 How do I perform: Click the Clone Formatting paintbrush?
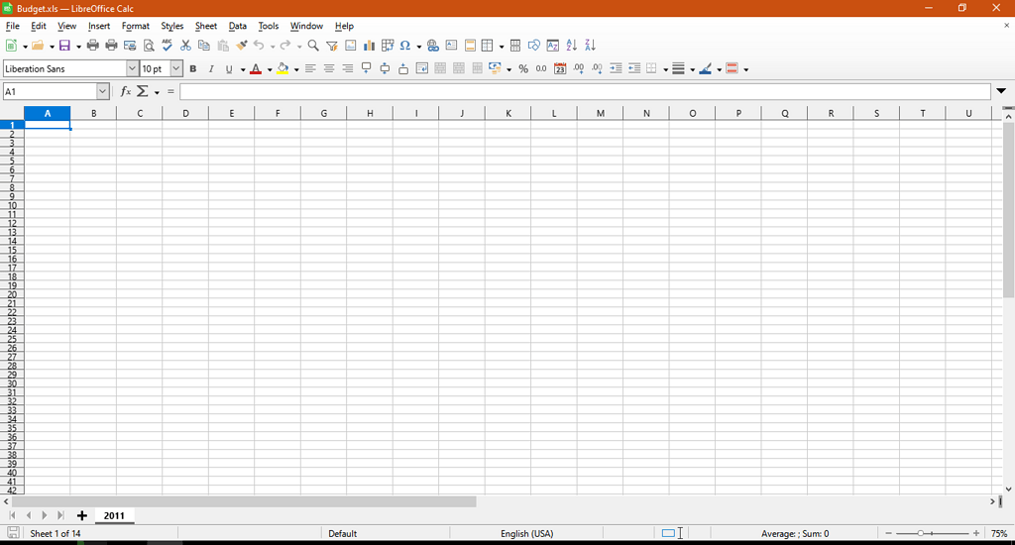pos(242,46)
